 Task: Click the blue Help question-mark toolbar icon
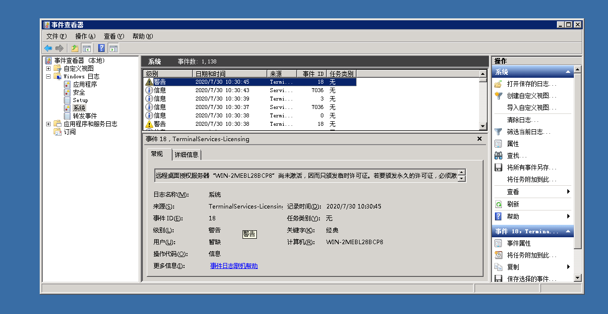(x=101, y=48)
